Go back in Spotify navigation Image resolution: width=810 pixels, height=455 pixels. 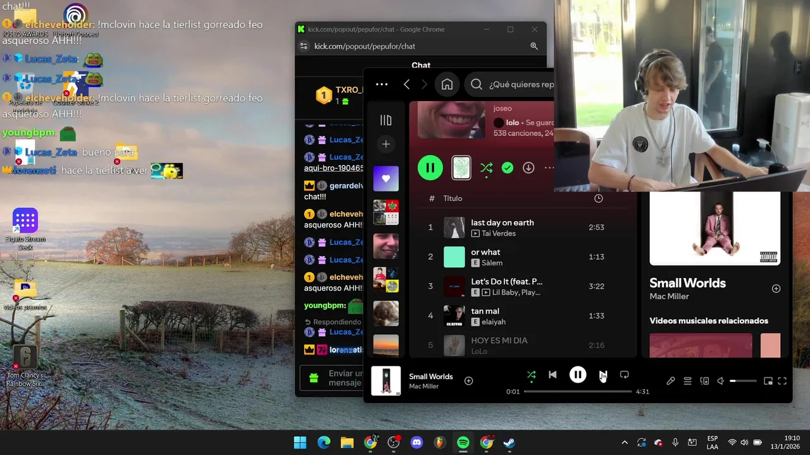coord(407,84)
